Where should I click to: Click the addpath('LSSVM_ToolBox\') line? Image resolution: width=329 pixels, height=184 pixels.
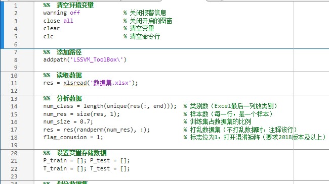click(85, 60)
